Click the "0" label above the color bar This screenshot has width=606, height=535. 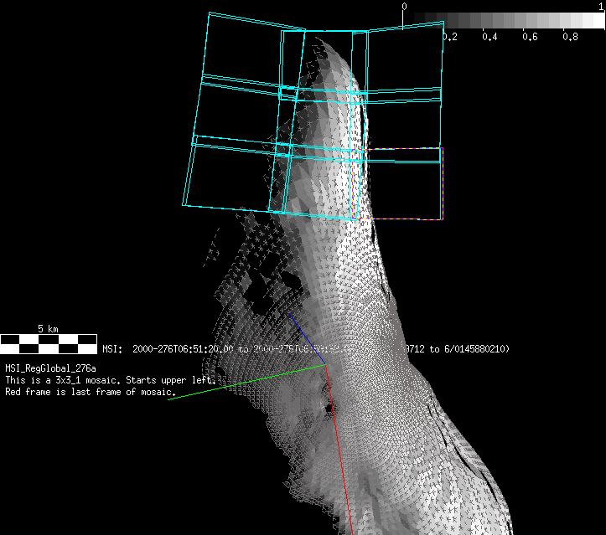[404, 7]
